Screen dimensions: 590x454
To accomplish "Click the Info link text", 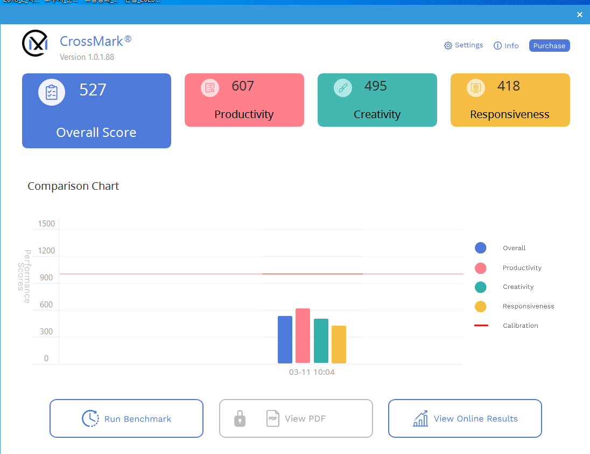I will [x=511, y=46].
